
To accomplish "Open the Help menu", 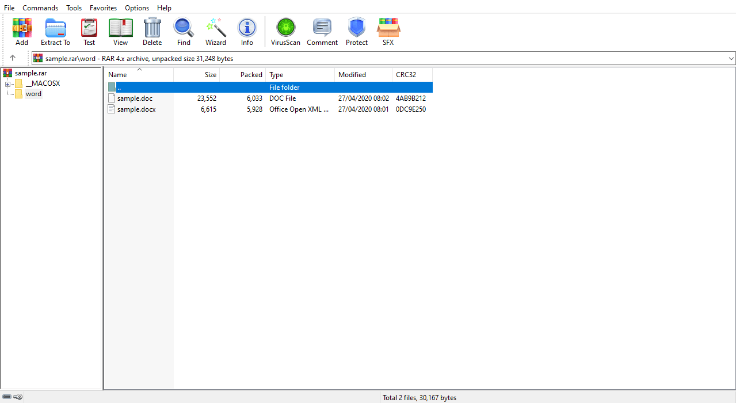I will click(164, 8).
